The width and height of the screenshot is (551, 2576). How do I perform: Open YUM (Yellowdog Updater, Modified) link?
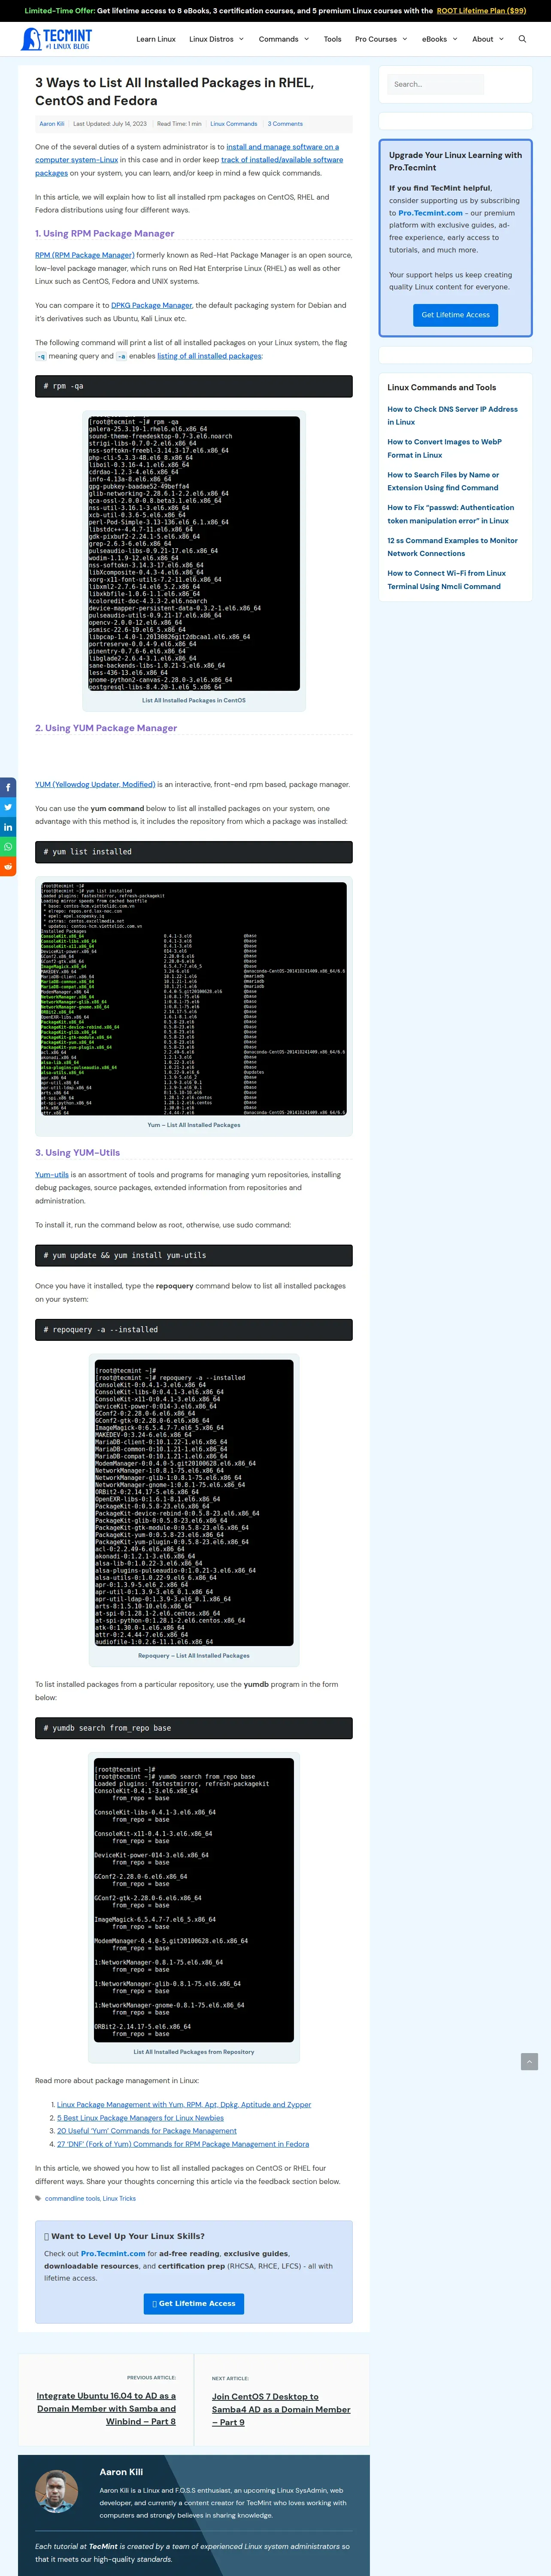(95, 784)
